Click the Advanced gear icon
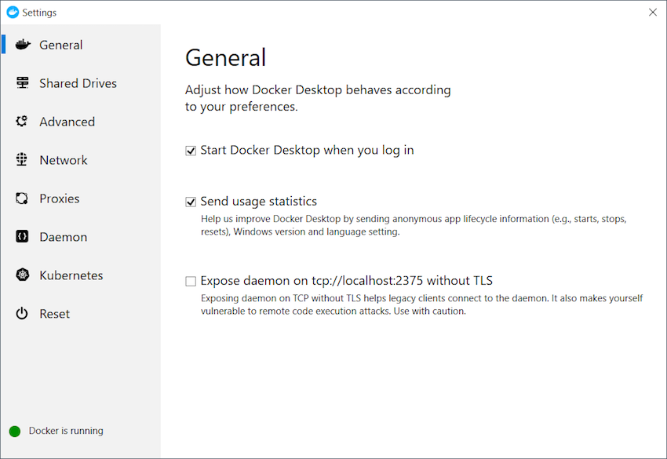The image size is (667, 459). (22, 122)
